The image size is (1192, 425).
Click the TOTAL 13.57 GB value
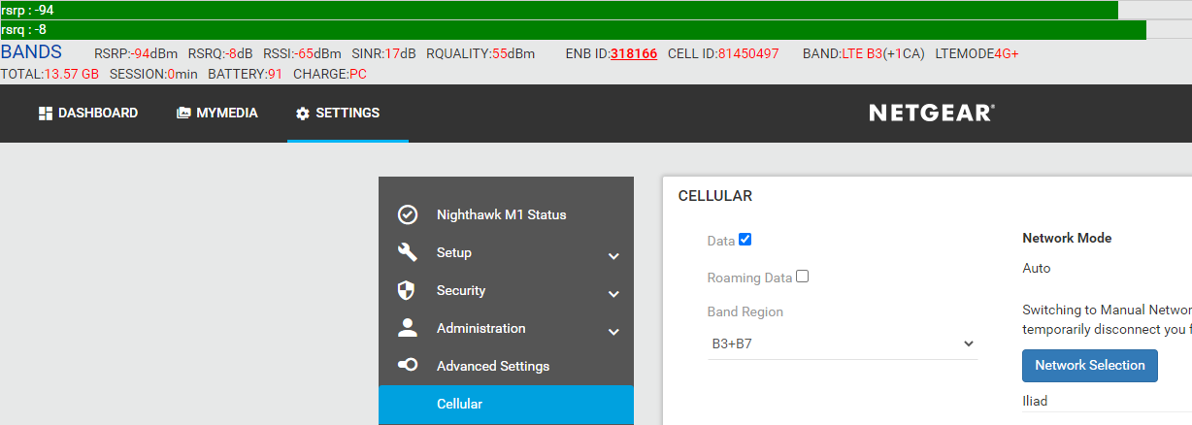click(x=72, y=74)
